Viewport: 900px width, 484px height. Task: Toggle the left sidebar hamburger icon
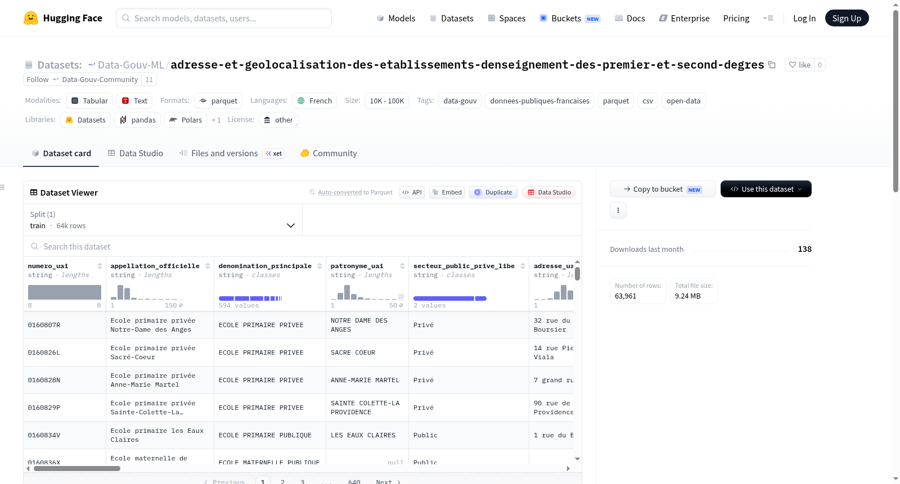pos(3,187)
